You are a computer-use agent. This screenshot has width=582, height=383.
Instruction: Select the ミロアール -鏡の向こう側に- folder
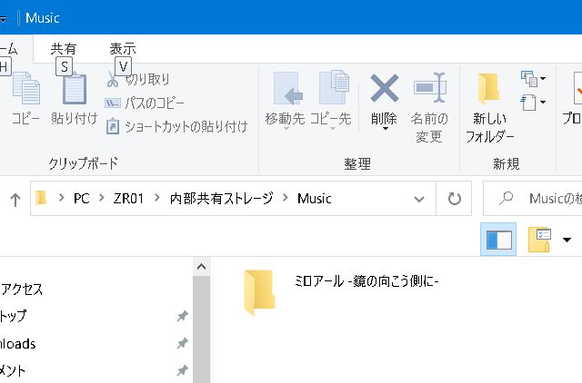260,292
